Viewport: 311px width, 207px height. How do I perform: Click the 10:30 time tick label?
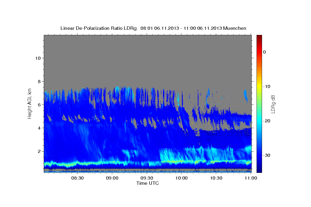(216, 178)
